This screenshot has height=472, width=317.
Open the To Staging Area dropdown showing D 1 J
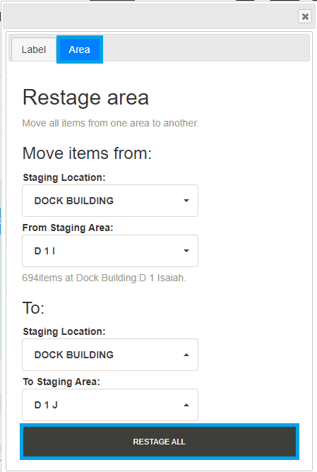coord(110,405)
